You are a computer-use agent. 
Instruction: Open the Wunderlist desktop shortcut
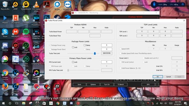[x=15, y=19]
